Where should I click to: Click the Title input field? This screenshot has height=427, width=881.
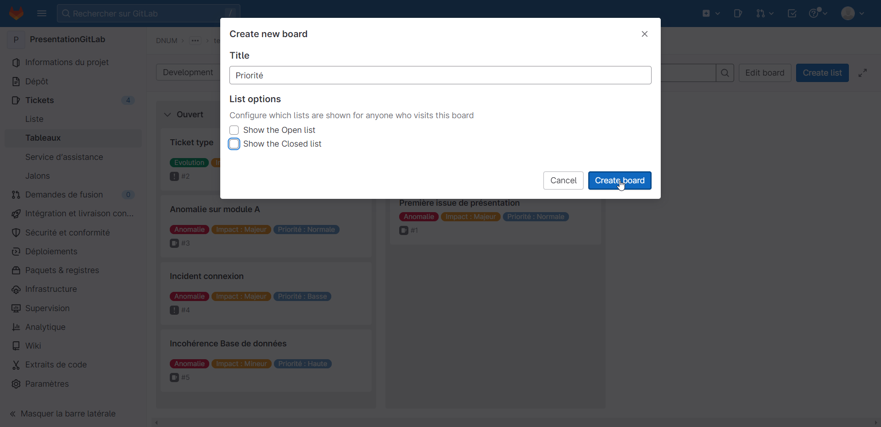point(440,75)
